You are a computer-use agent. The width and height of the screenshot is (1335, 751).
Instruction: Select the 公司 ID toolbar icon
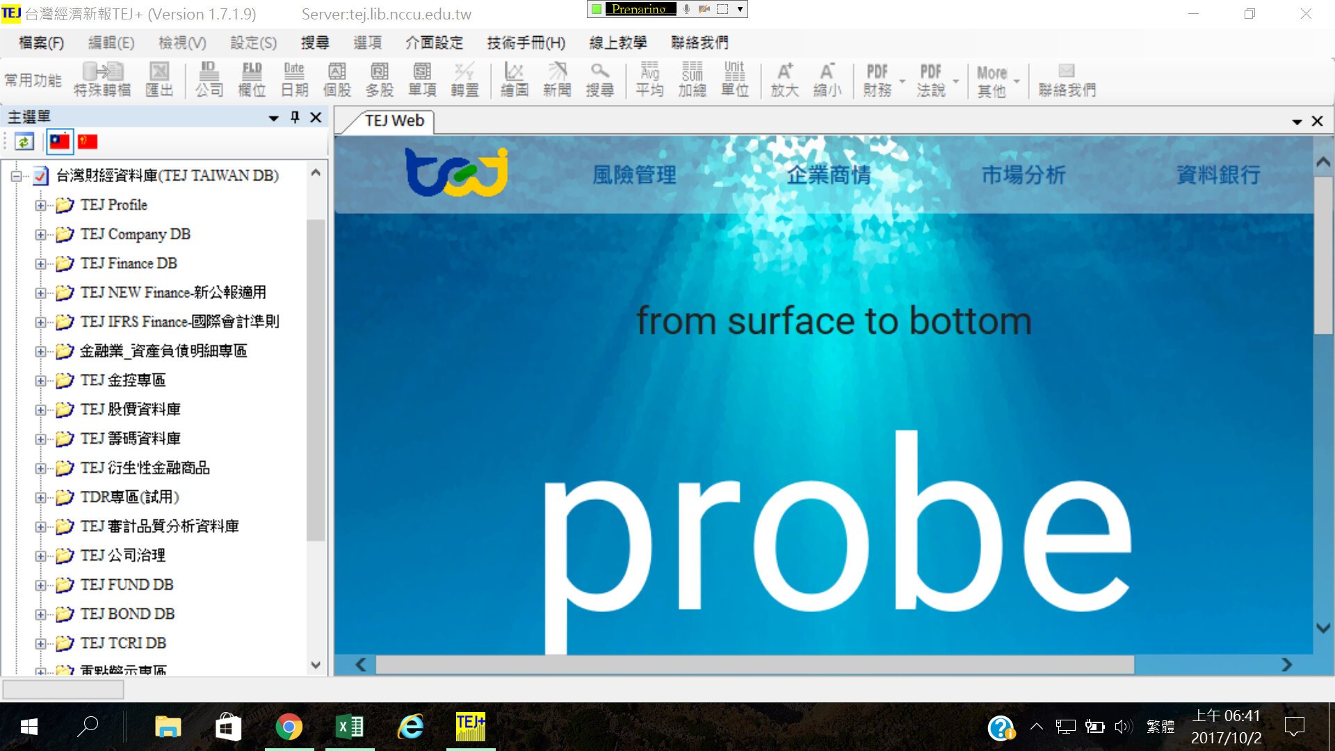[209, 79]
